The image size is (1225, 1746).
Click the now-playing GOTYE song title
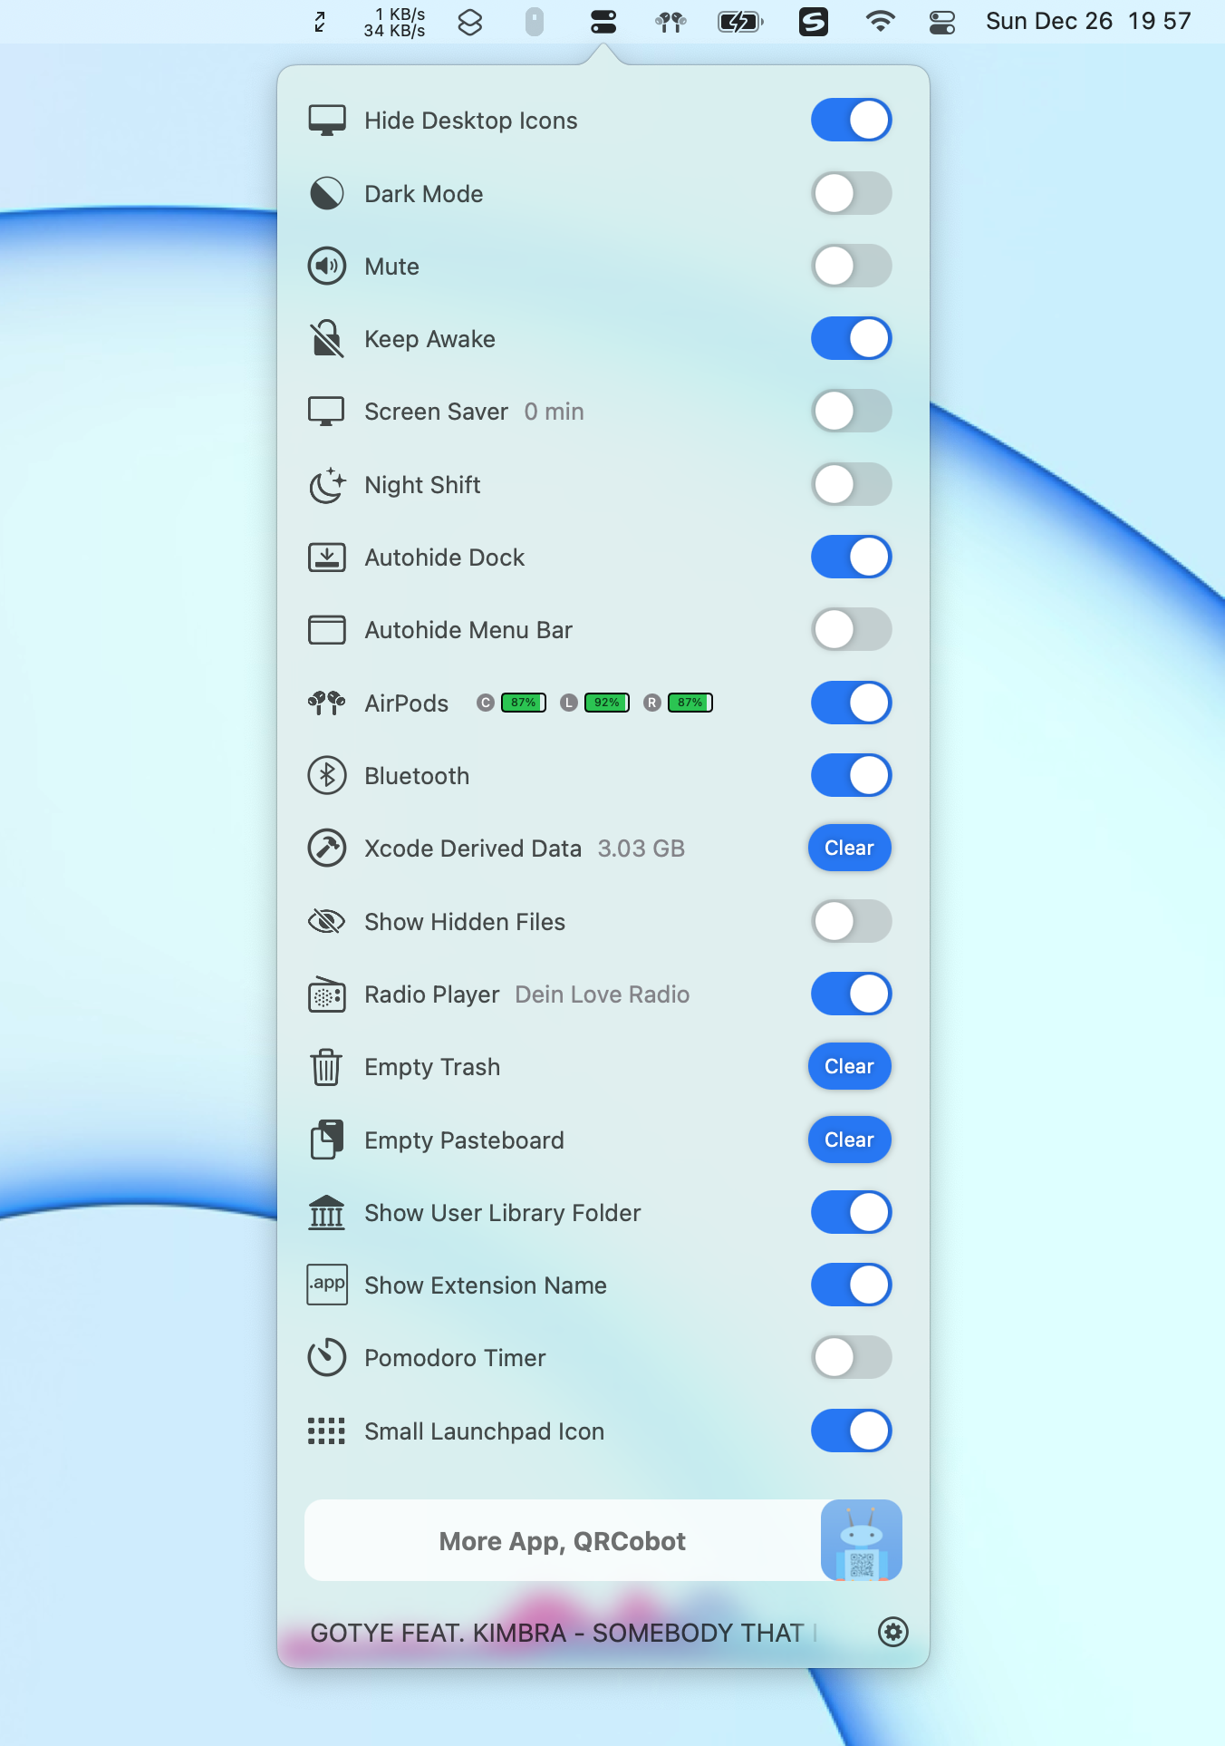[563, 1633]
